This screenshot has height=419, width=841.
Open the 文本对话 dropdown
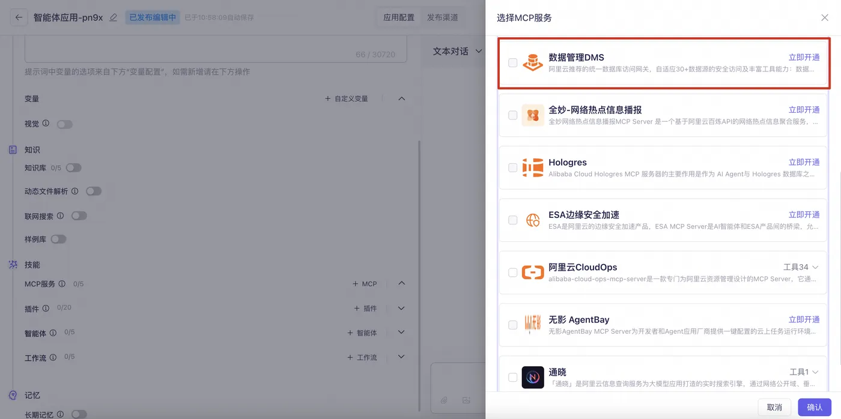pyautogui.click(x=457, y=52)
